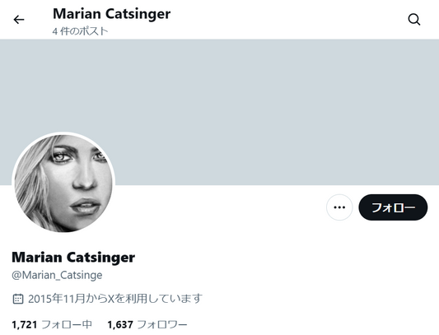Click the フォロー中 label
The width and height of the screenshot is (439, 335).
click(x=67, y=324)
